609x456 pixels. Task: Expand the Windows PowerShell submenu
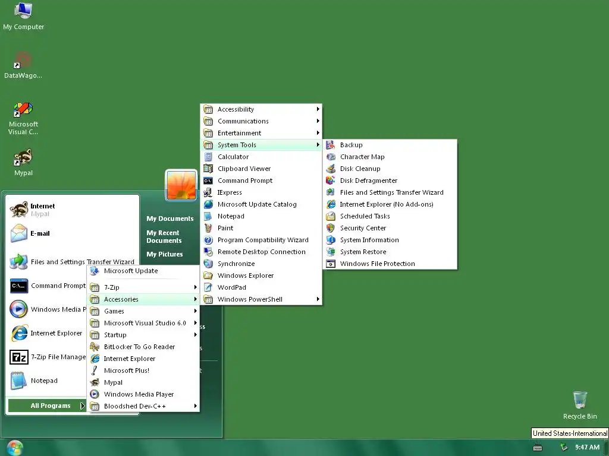tap(262, 299)
